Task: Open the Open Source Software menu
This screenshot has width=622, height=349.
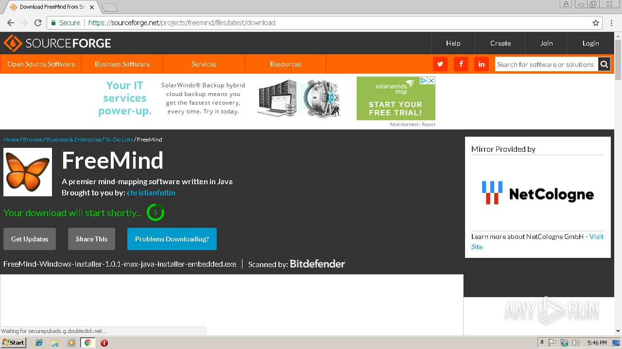Action: click(41, 64)
